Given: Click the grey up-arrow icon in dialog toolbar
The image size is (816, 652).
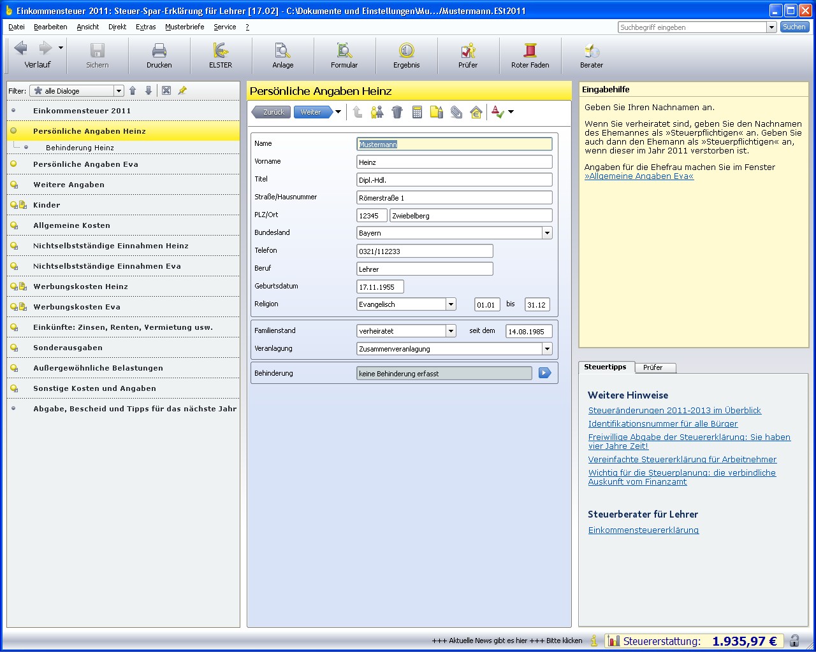Looking at the screenshot, I should pos(358,112).
